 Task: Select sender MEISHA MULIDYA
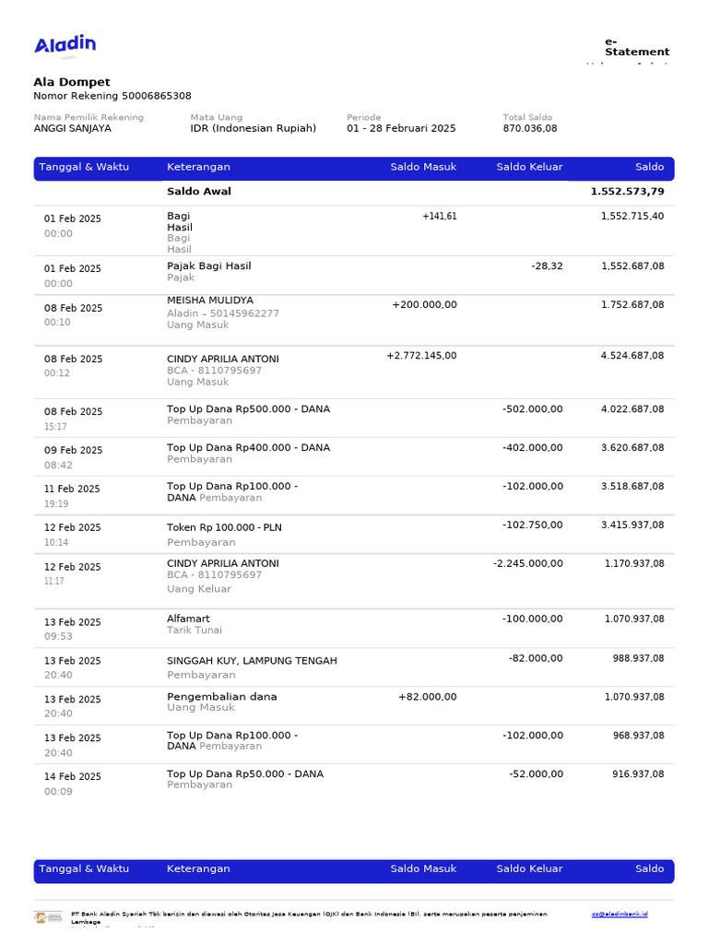tap(210, 301)
